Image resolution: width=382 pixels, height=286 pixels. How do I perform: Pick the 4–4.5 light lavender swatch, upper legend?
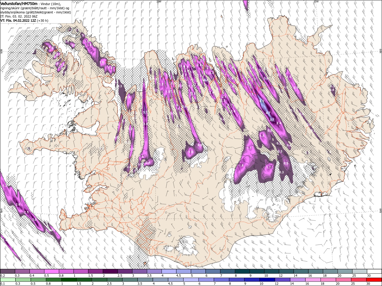(x=169, y=271)
